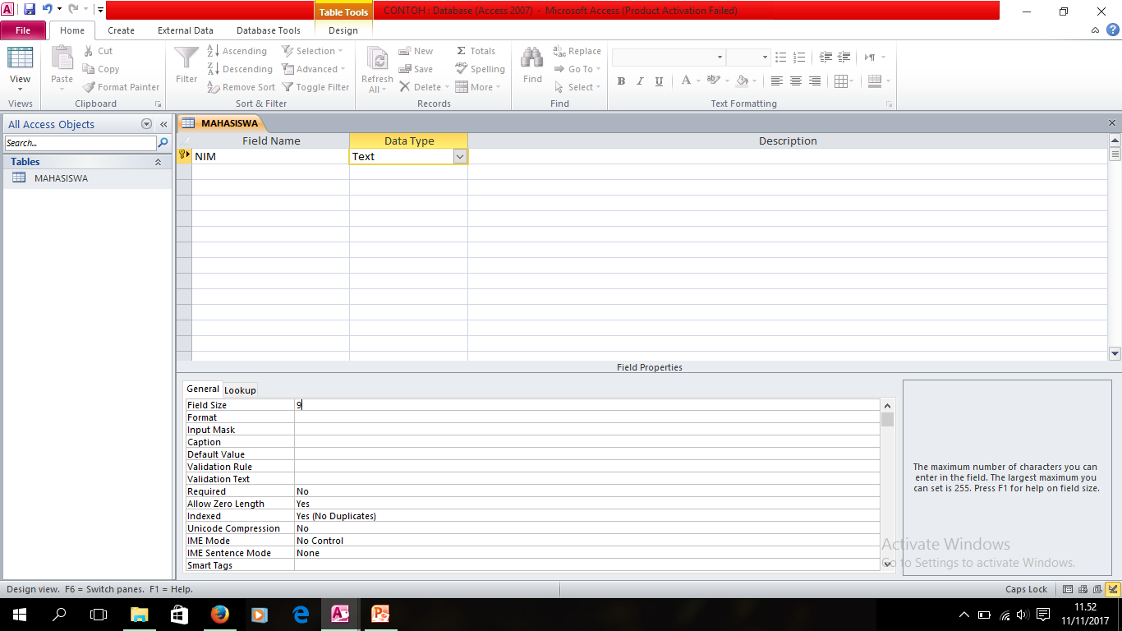Switch to Datasheet View in the status bar
This screenshot has height=631, width=1122.
[1069, 589]
